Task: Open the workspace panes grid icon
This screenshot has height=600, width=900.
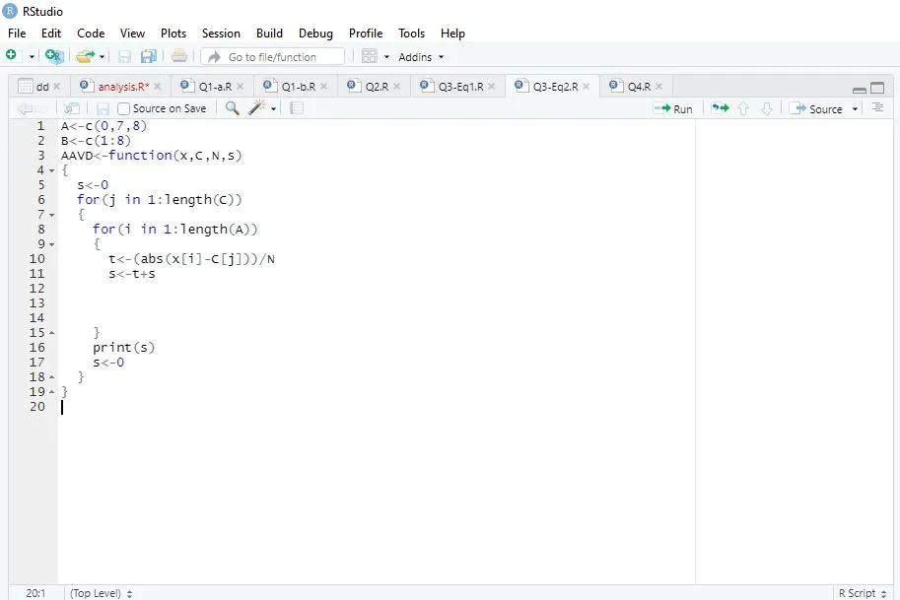Action: point(370,56)
